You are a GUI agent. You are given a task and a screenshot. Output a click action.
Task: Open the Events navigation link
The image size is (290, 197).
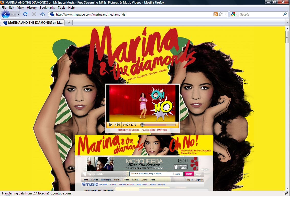point(145,180)
